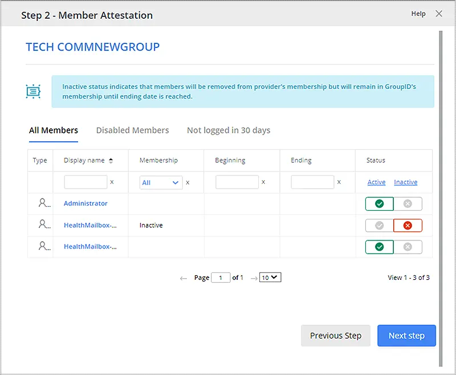Click the Beginning date filter field
Screen dimensions: 456x375
pyautogui.click(x=237, y=182)
